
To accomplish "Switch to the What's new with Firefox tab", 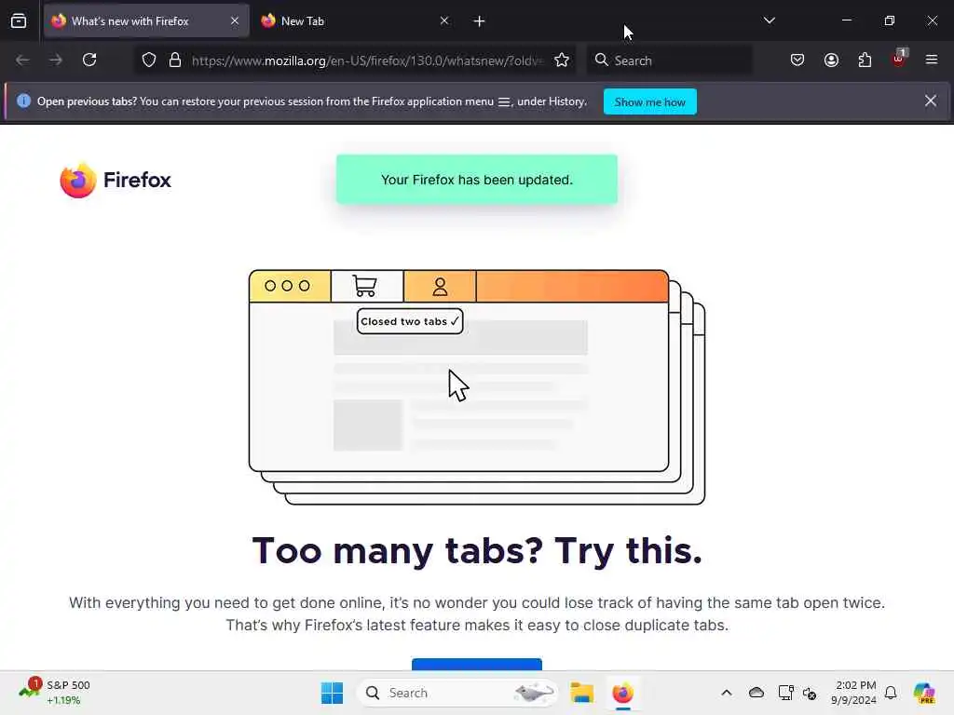I will pyautogui.click(x=146, y=21).
